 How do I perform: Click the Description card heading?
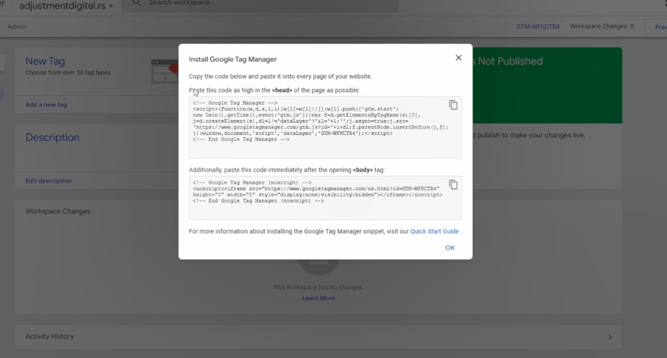pos(52,137)
